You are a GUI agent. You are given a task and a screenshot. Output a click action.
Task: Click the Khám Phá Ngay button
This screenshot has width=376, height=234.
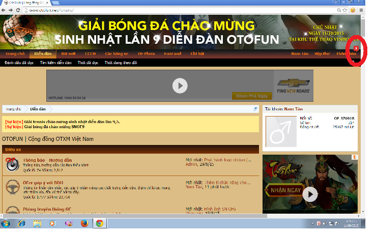pos(252,96)
